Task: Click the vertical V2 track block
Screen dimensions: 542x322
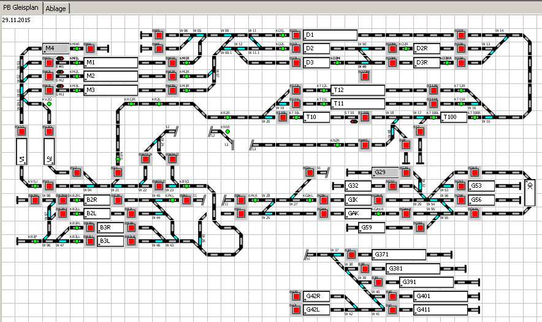Action: [x=49, y=152]
